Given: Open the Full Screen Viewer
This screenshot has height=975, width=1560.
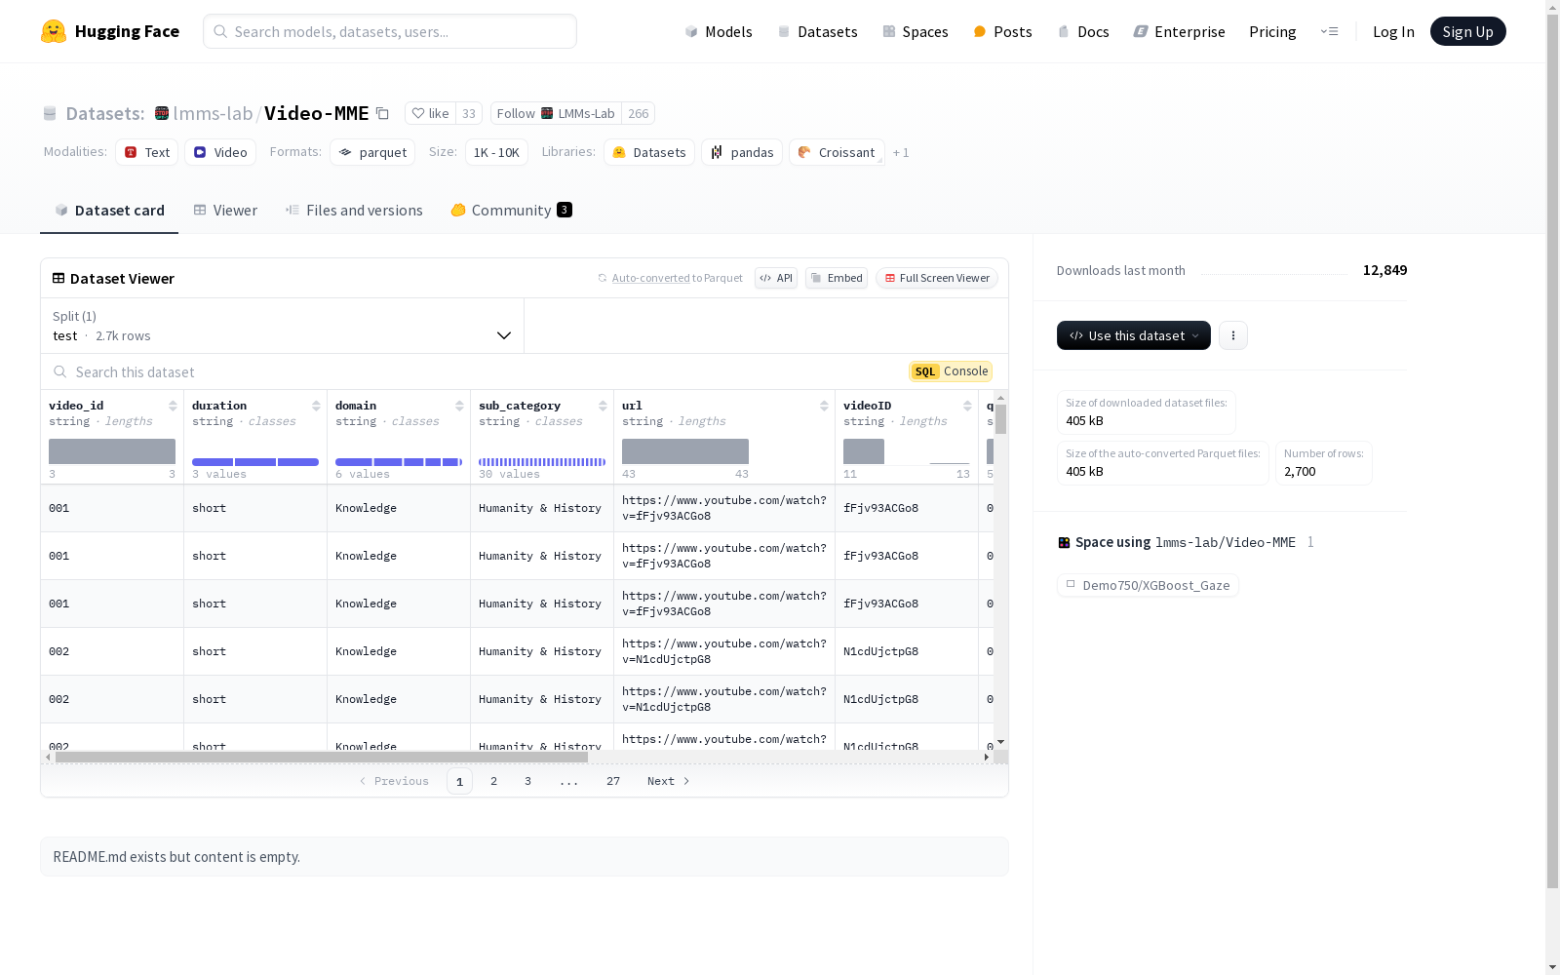Looking at the screenshot, I should [936, 278].
